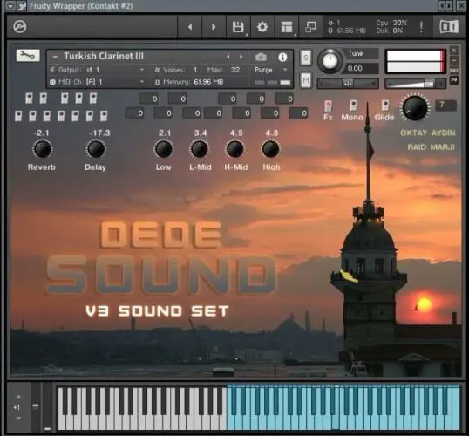Open the Fruity Wrapper plugin options arrow

(10, 6)
